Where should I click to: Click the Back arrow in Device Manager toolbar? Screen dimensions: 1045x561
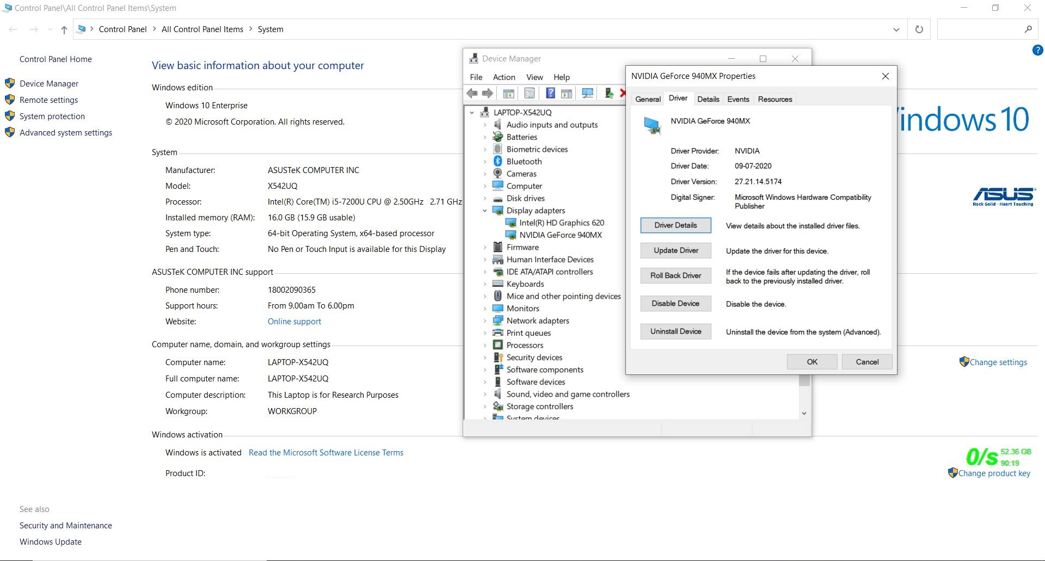click(472, 93)
